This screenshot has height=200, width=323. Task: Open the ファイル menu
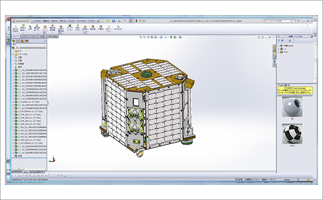point(37,21)
